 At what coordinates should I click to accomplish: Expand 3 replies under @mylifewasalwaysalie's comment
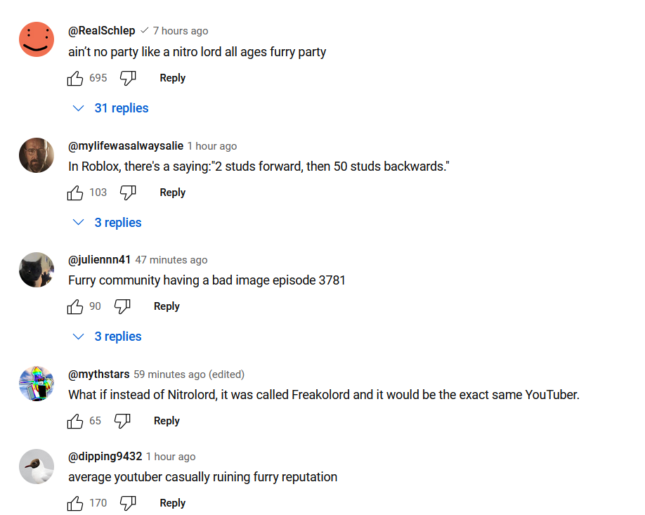point(108,223)
